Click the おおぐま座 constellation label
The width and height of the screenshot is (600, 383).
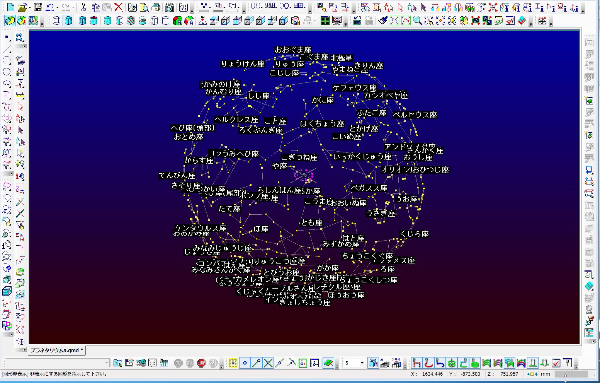pos(293,50)
